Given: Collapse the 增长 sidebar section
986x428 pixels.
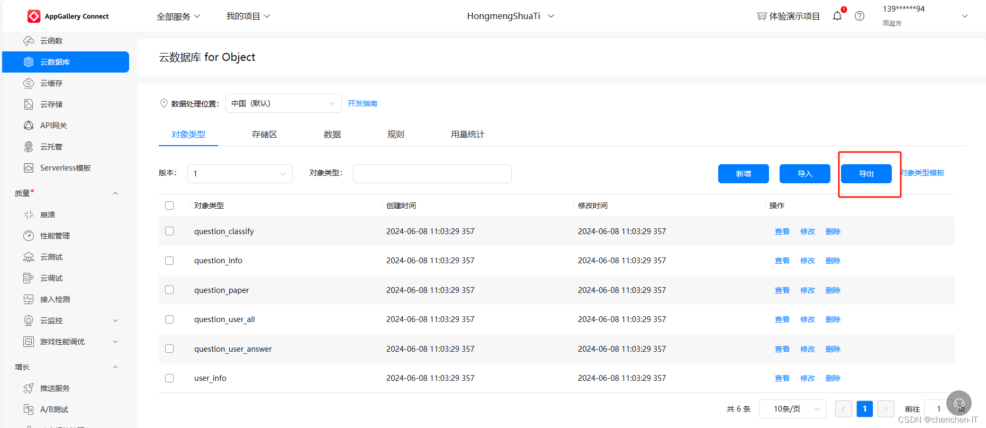Looking at the screenshot, I should point(115,367).
